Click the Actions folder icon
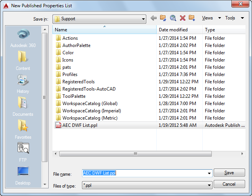 coord(58,38)
